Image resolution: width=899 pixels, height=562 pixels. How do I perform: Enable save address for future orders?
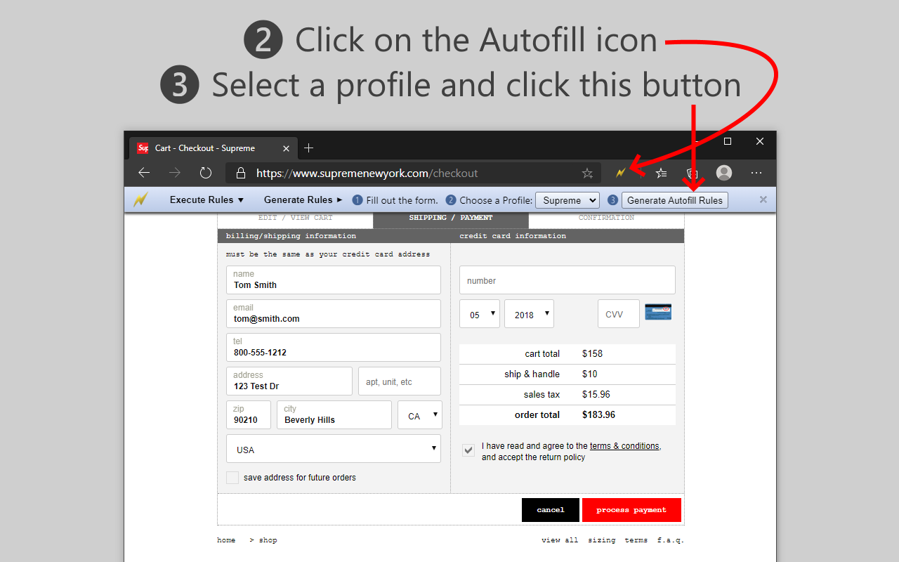pyautogui.click(x=232, y=477)
